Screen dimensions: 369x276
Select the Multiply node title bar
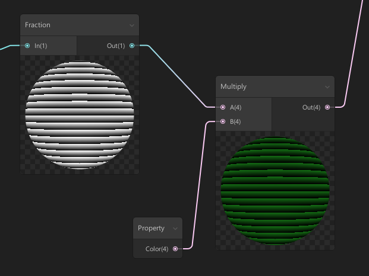[x=275, y=86]
